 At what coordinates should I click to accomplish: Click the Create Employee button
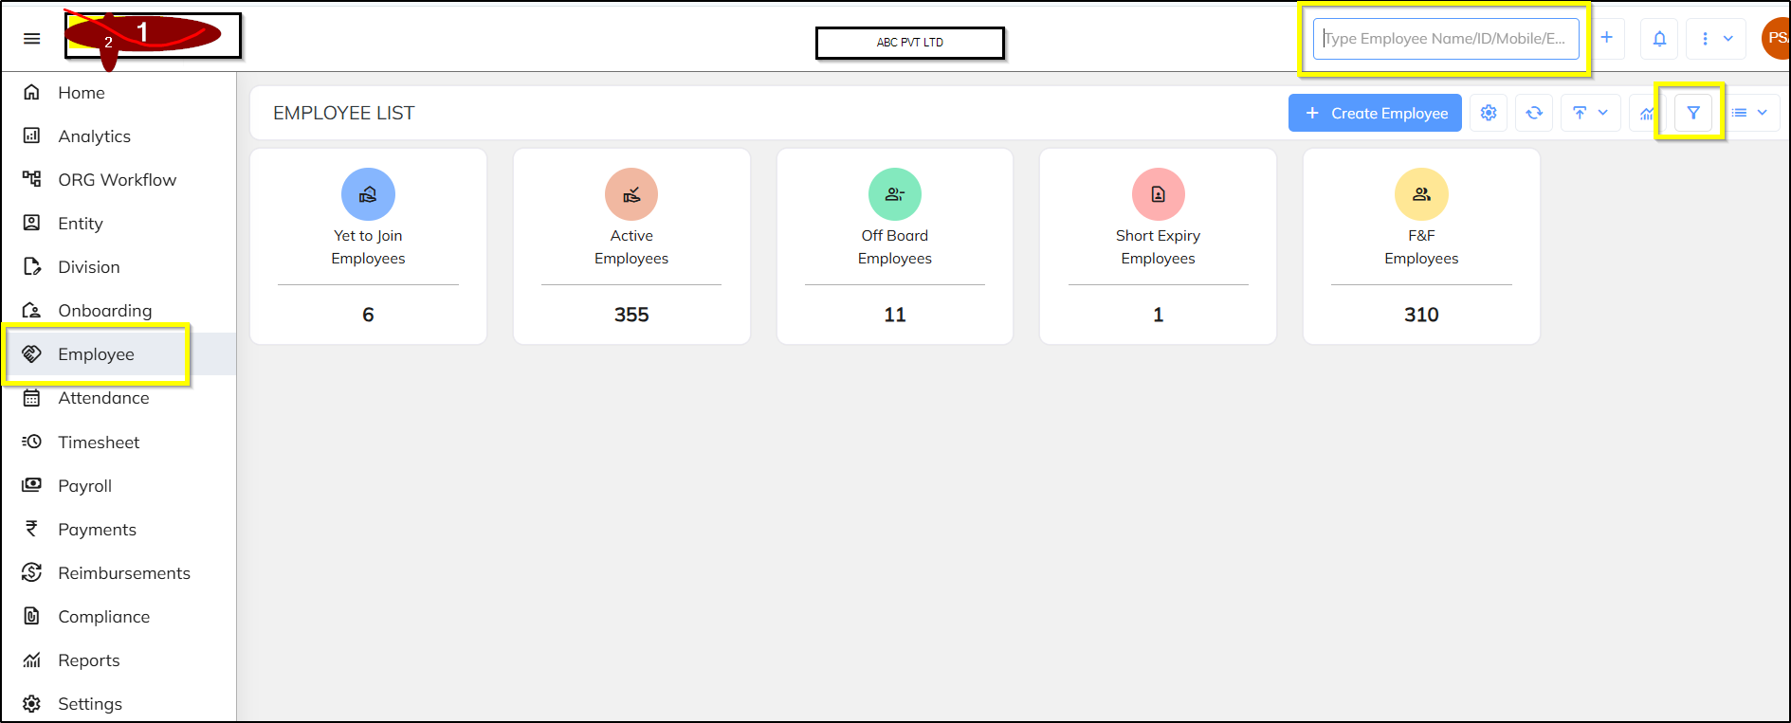[x=1375, y=113]
